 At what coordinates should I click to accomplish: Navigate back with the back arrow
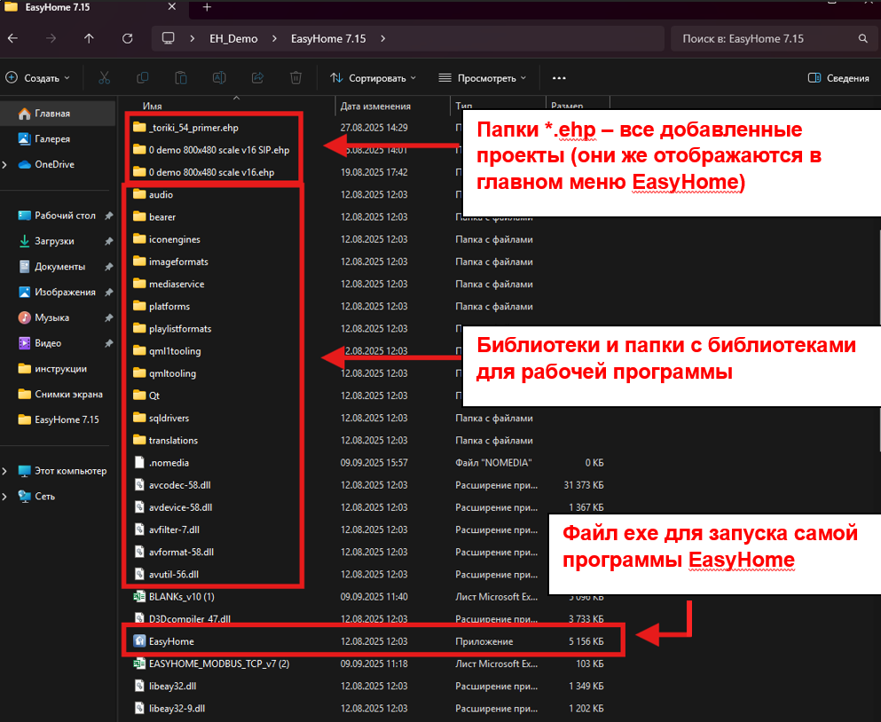coord(12,39)
